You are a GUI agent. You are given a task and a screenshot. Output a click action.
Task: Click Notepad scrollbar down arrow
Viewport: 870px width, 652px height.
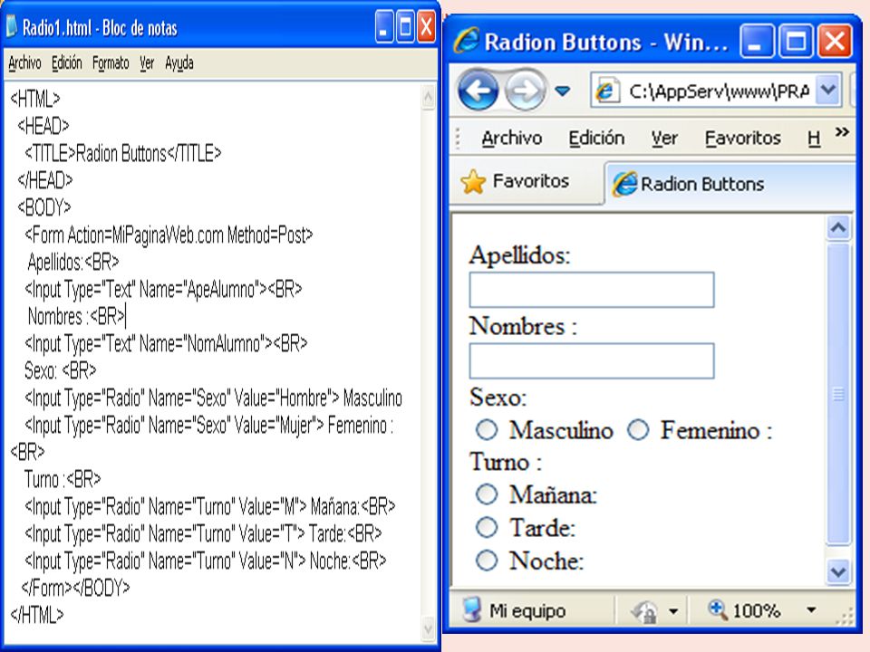(x=428, y=628)
